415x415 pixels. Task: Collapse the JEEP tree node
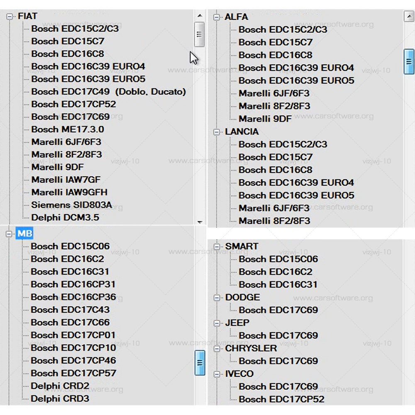click(x=217, y=323)
